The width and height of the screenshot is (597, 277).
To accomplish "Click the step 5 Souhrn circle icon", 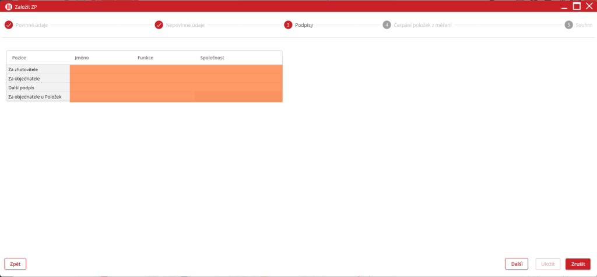I will (x=568, y=25).
